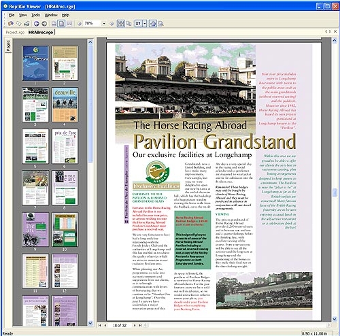Click document scroll up arrow
The height and width of the screenshot is (336, 340).
point(335,41)
